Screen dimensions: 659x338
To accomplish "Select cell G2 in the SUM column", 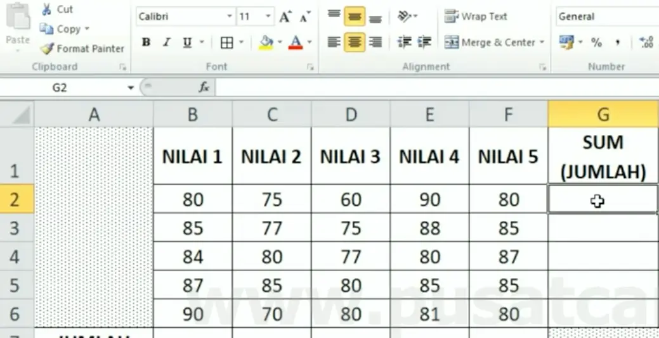I will [x=603, y=199].
